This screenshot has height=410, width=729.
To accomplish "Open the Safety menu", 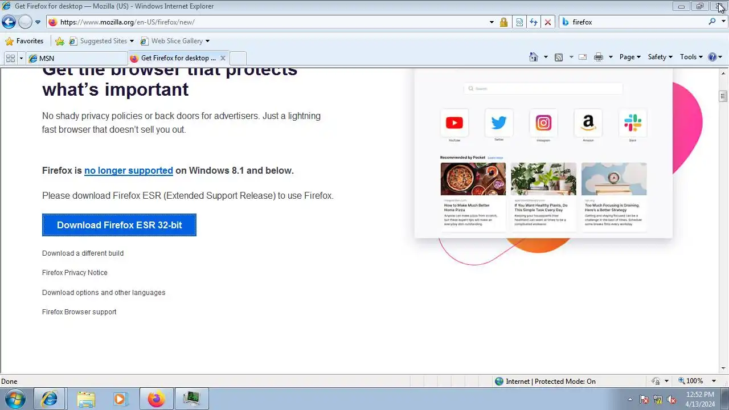I will (x=660, y=57).
